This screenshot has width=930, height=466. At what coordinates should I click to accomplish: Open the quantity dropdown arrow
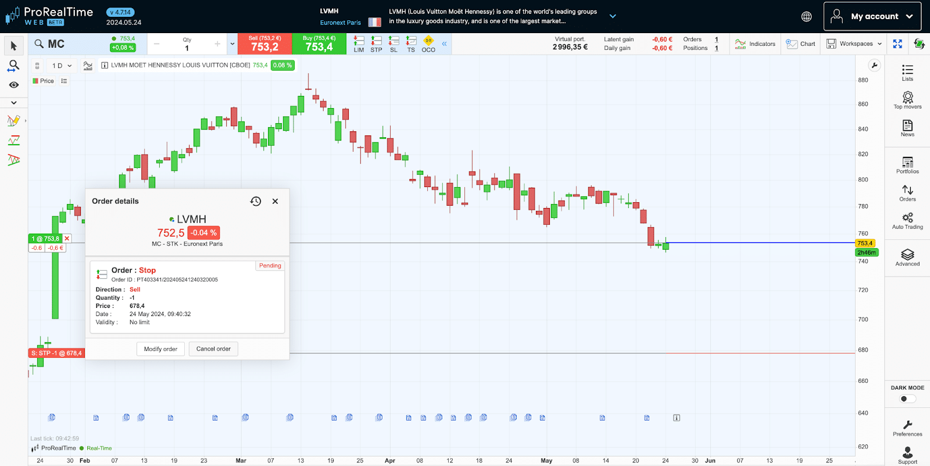[x=233, y=44]
